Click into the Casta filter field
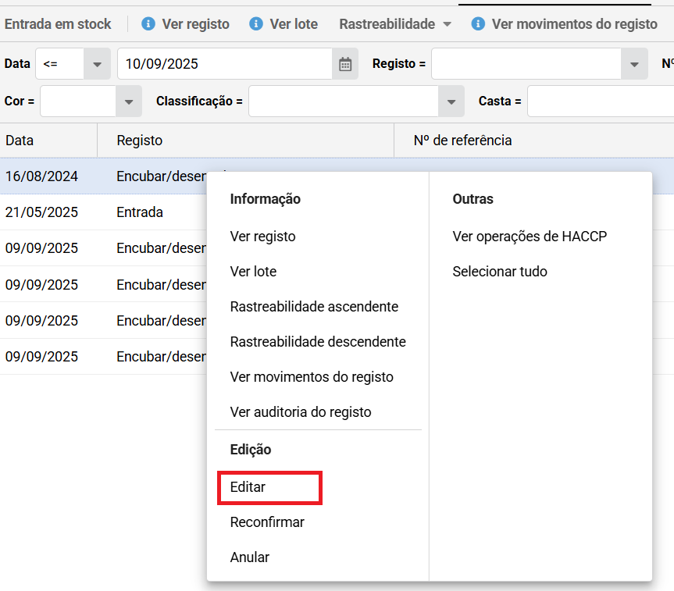 point(601,101)
